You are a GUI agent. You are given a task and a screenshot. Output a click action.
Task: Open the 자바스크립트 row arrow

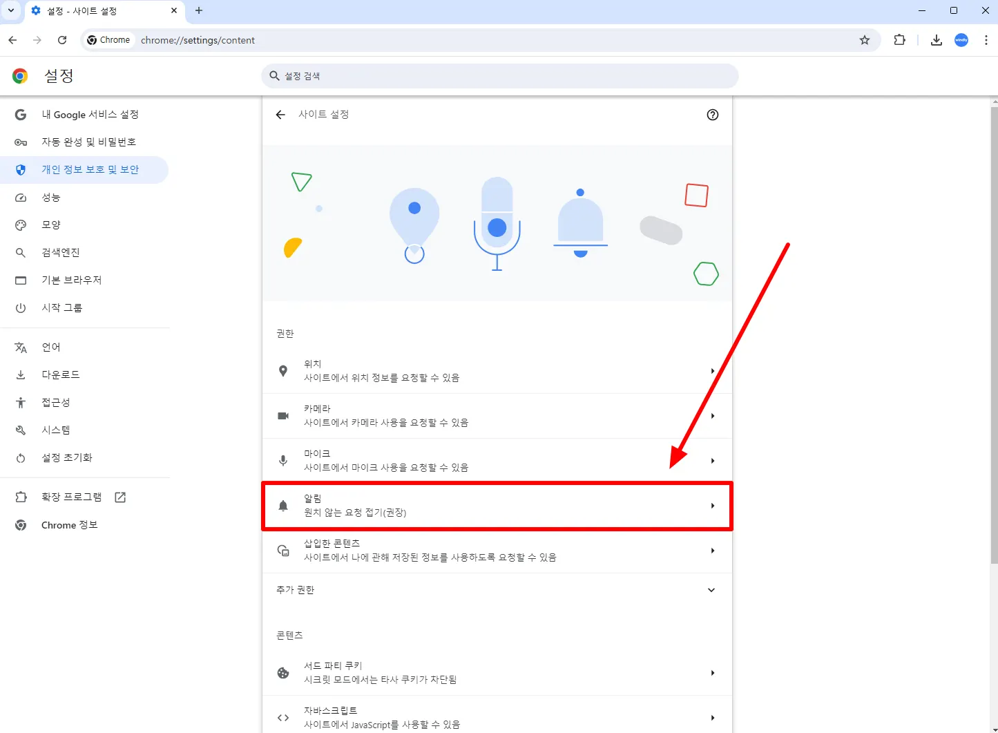tap(713, 718)
